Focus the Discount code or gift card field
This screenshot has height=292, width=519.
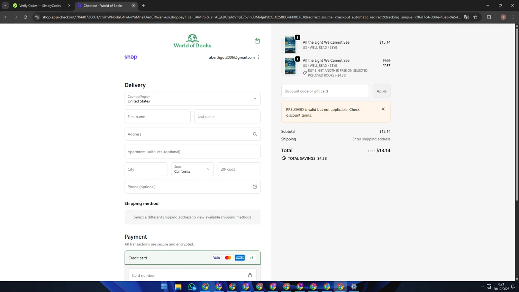tap(325, 91)
